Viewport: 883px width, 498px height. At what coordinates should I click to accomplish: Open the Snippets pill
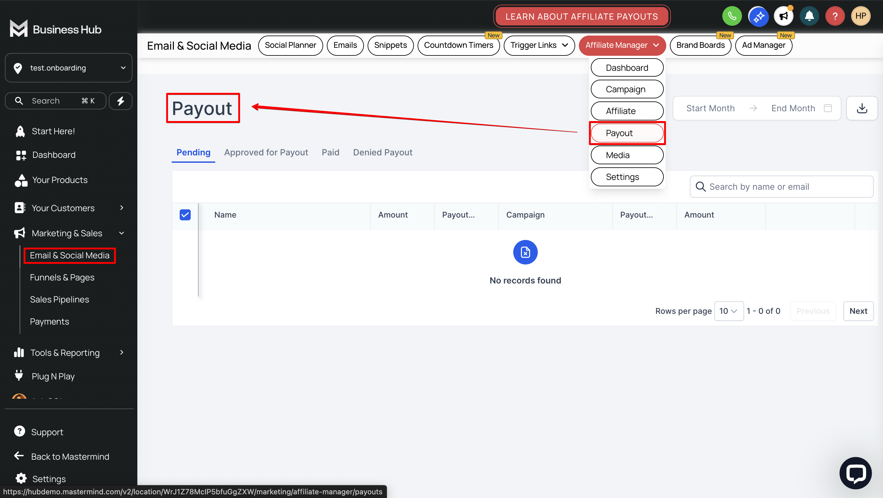pyautogui.click(x=390, y=45)
